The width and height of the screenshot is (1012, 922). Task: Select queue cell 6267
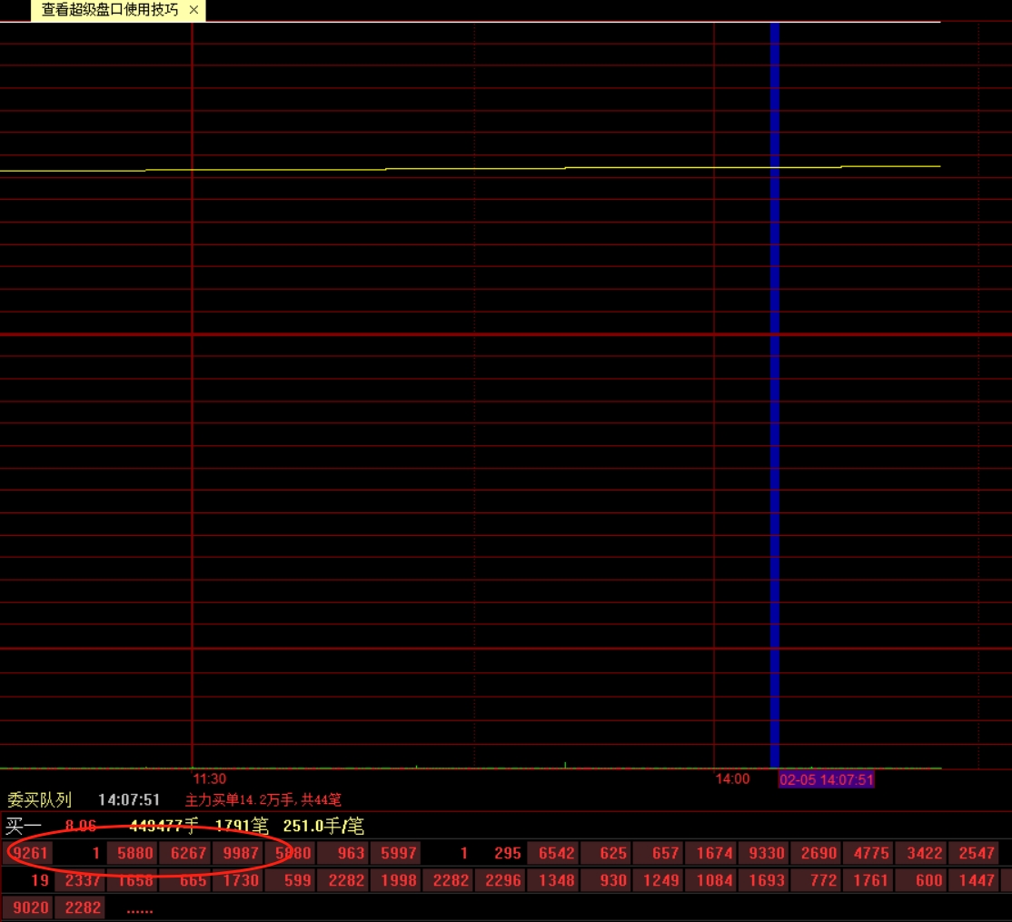point(185,853)
